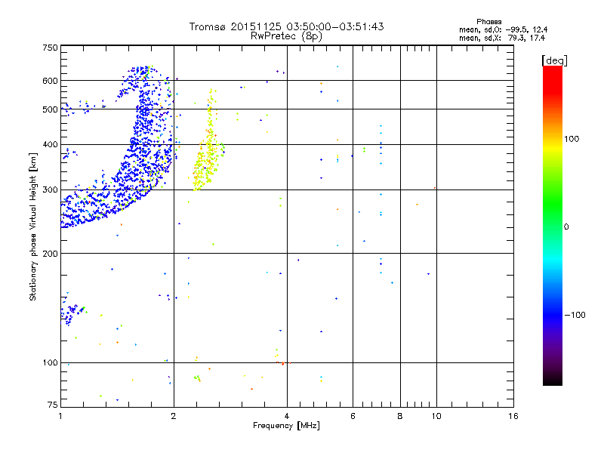Image resolution: width=604 pixels, height=453 pixels.
Task: Click x-axis tick label '4'
Action: (287, 416)
